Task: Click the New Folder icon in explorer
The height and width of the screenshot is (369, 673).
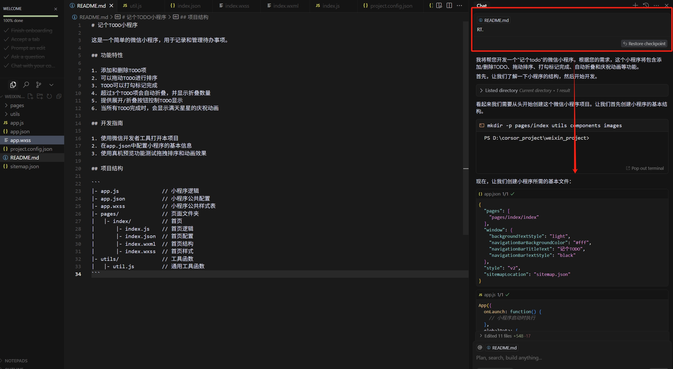Action: [40, 96]
